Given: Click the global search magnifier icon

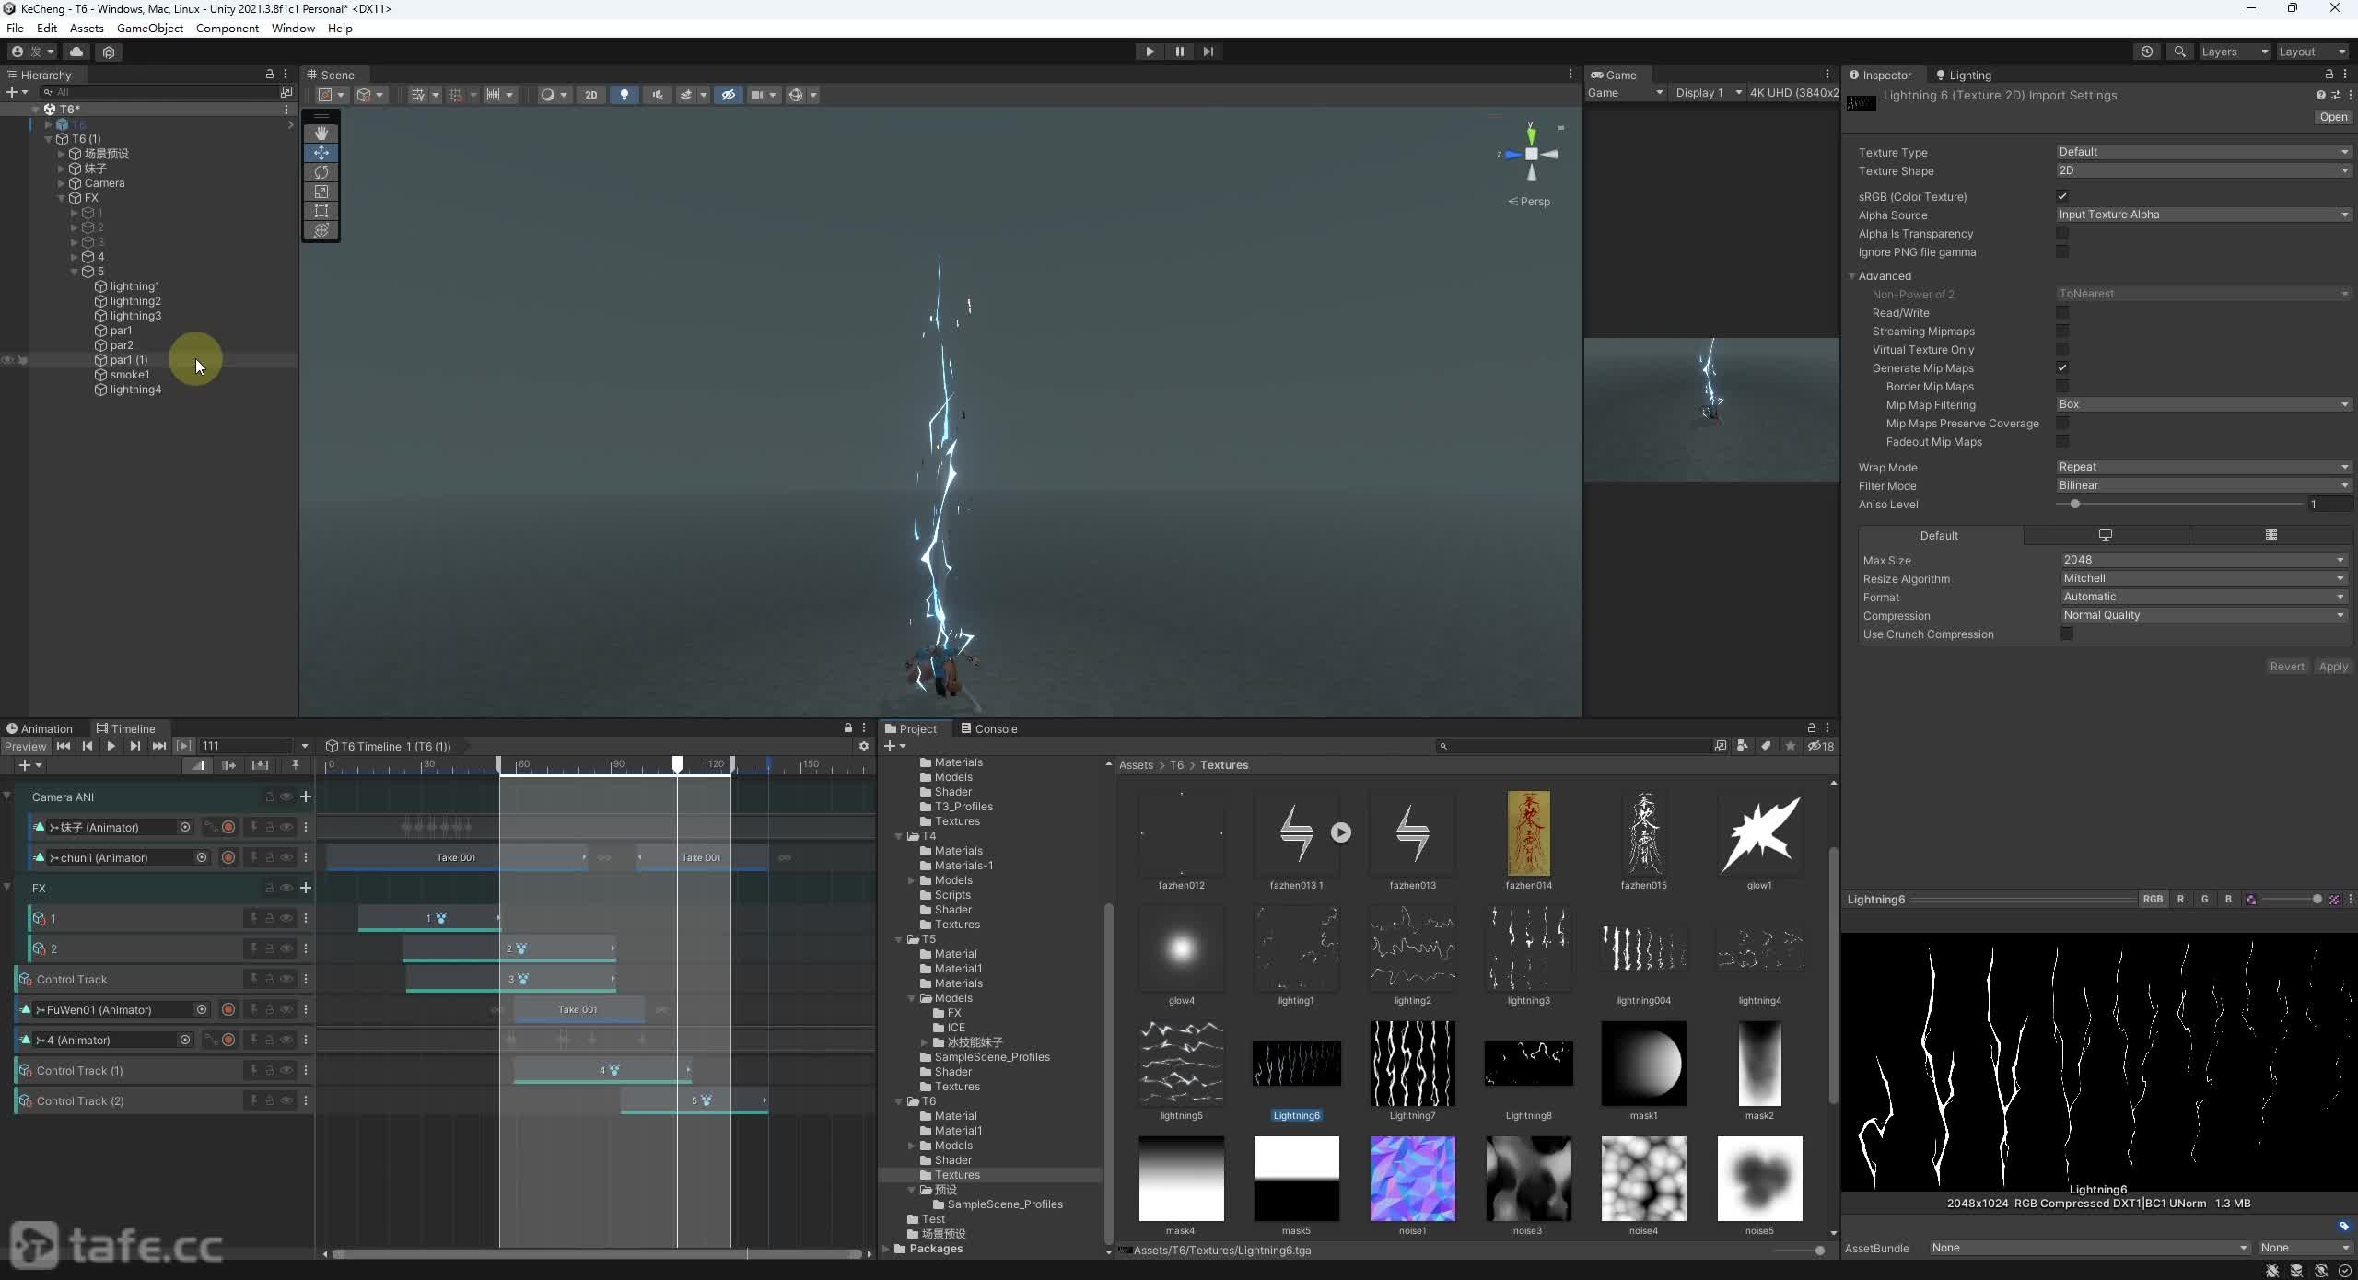Looking at the screenshot, I should click(2179, 52).
